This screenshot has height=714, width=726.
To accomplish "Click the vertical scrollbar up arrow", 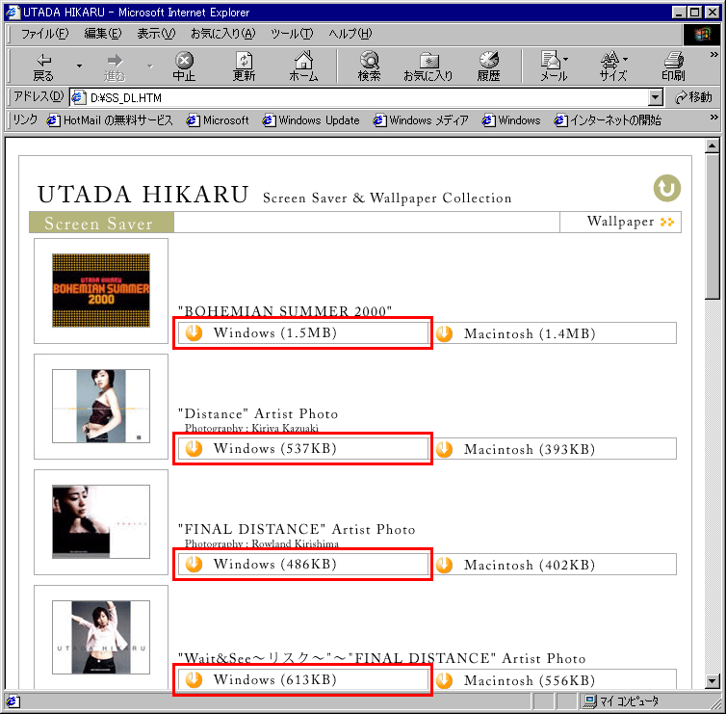I will (x=713, y=145).
